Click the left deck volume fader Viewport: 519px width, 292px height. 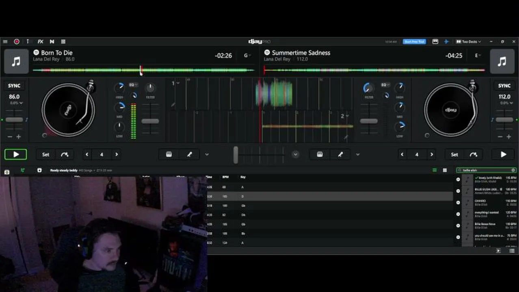click(150, 121)
